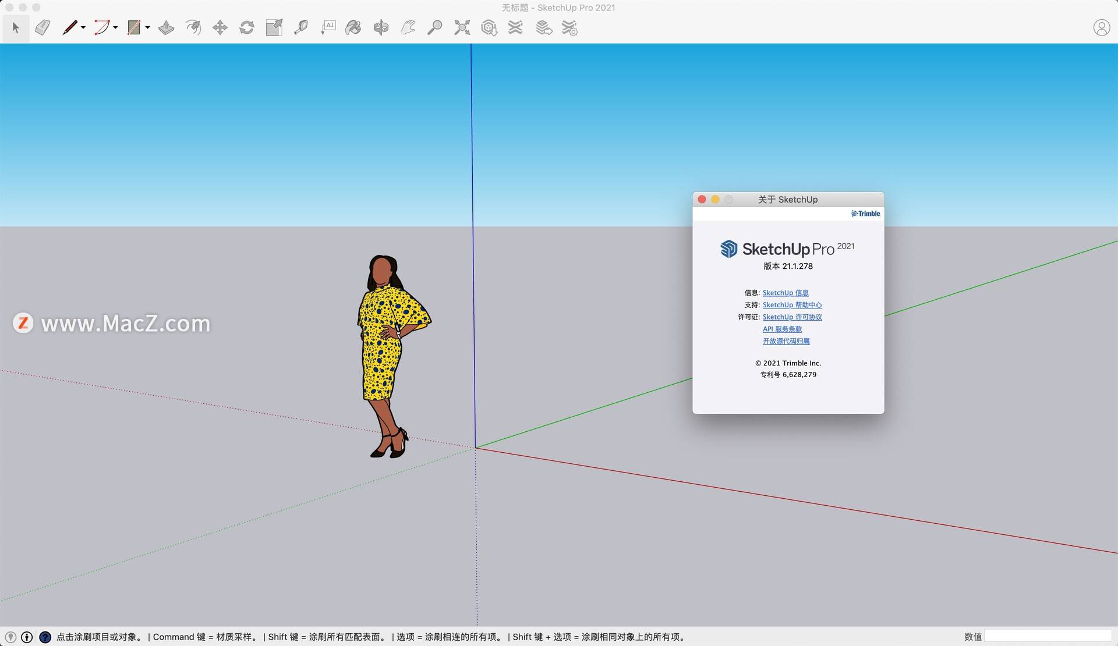Click the measurements value input box
This screenshot has height=646, width=1118.
click(1048, 636)
